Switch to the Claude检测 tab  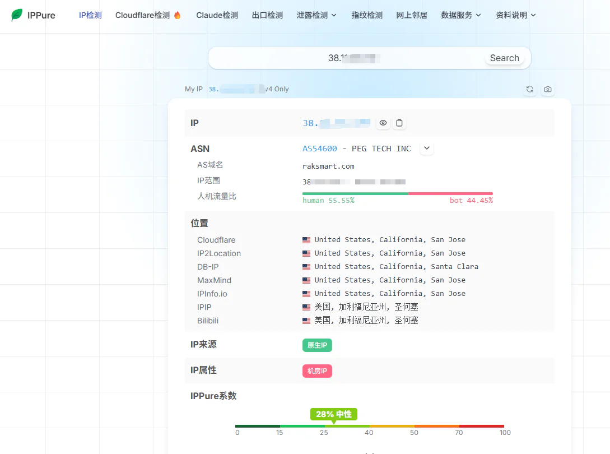coord(217,15)
